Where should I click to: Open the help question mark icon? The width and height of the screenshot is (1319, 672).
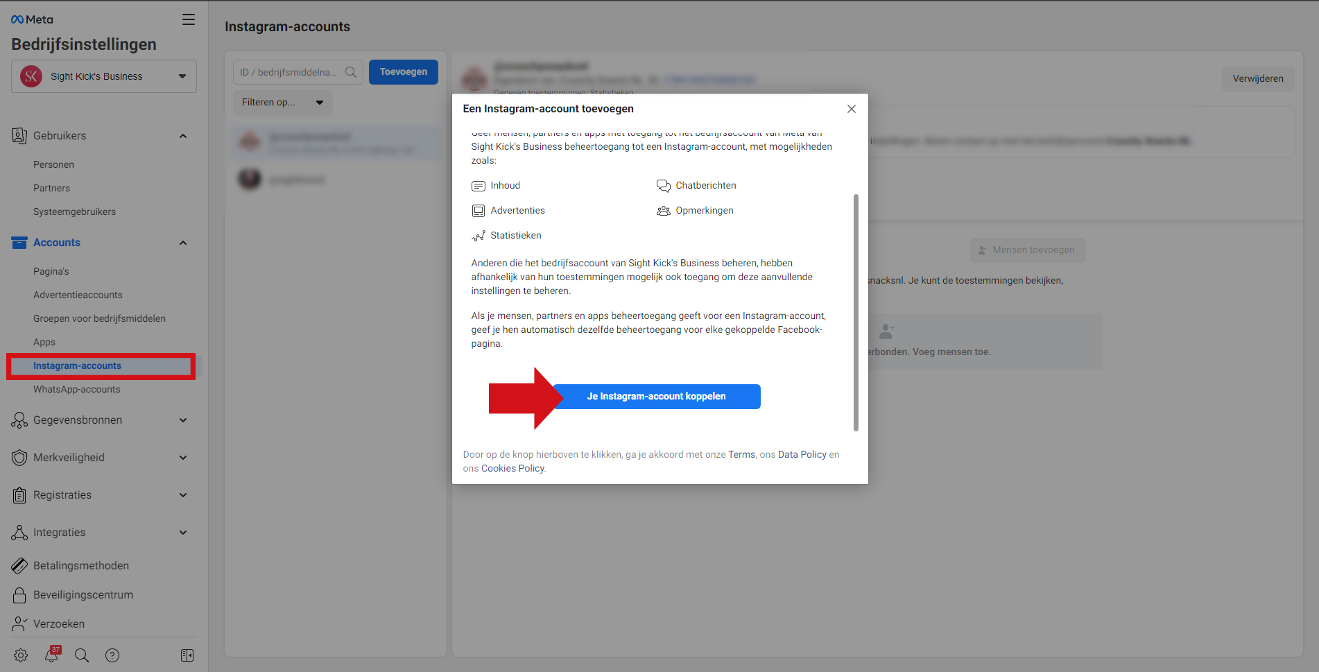(112, 655)
